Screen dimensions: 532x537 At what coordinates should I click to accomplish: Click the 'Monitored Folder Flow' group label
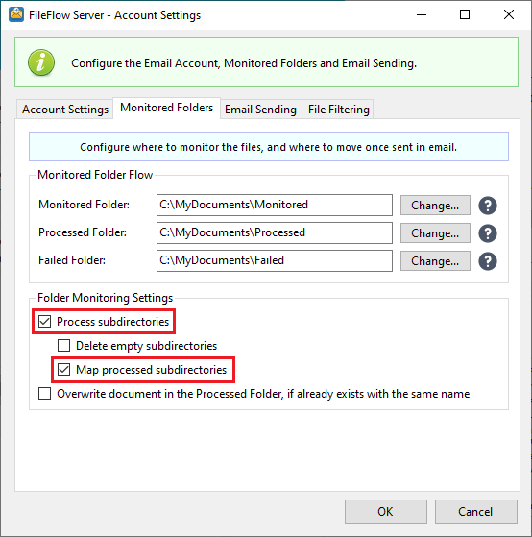click(95, 175)
